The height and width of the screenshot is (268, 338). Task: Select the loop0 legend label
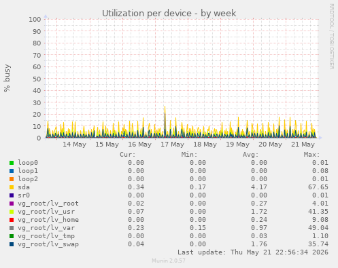pos(28,163)
